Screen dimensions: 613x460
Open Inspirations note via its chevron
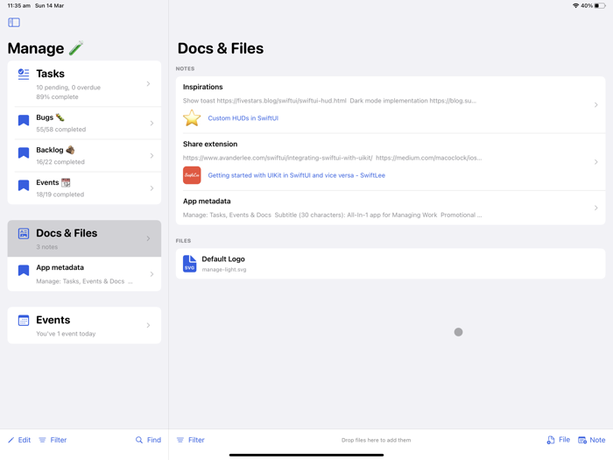tap(595, 105)
